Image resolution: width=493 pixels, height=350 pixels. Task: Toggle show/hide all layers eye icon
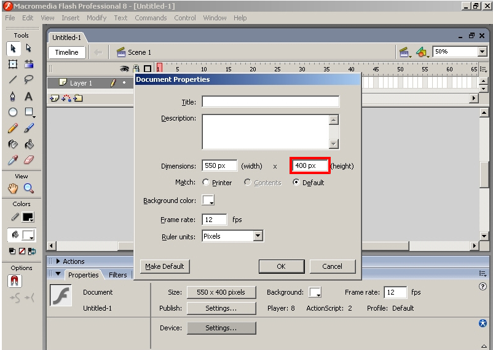[124, 68]
